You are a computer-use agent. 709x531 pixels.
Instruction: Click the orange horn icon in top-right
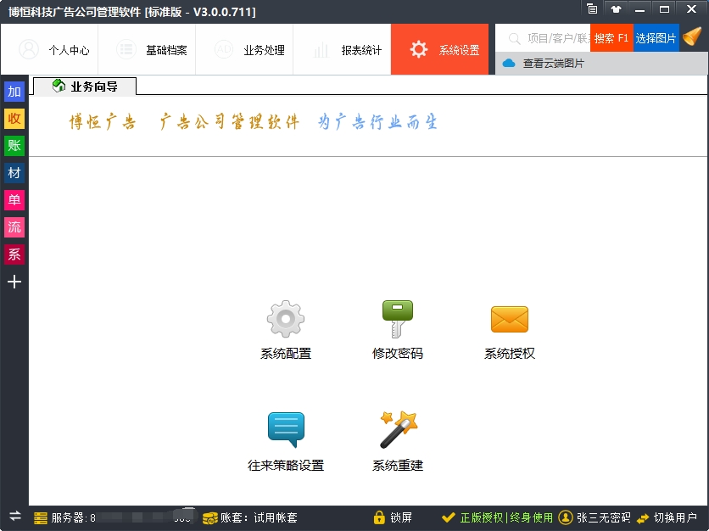coord(692,36)
